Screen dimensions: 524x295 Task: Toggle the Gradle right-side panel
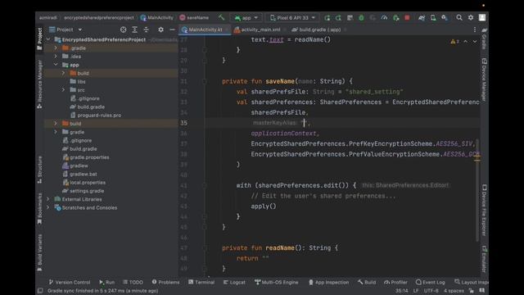point(484,39)
